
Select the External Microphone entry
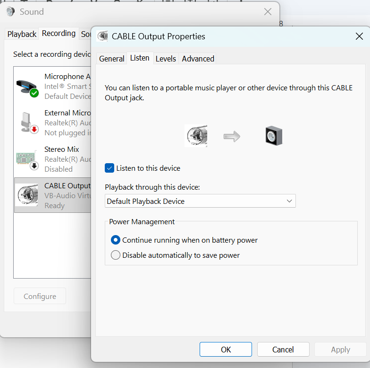(53, 123)
